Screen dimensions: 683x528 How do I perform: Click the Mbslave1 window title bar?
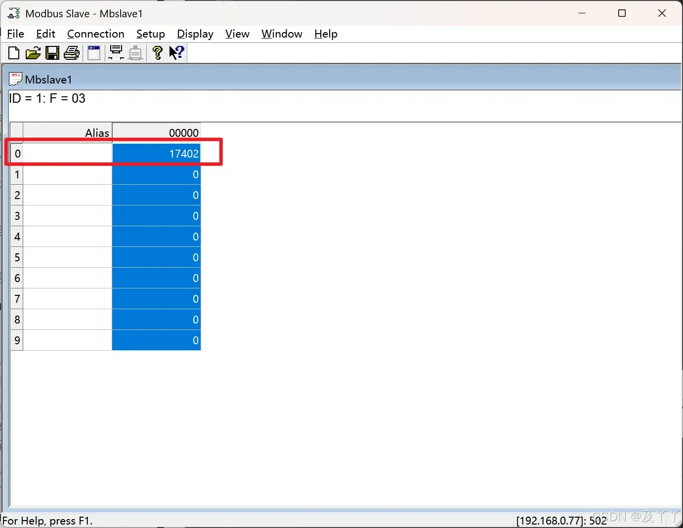click(247, 78)
